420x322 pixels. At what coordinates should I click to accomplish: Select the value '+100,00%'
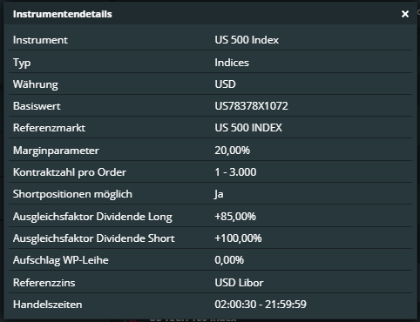(238, 238)
